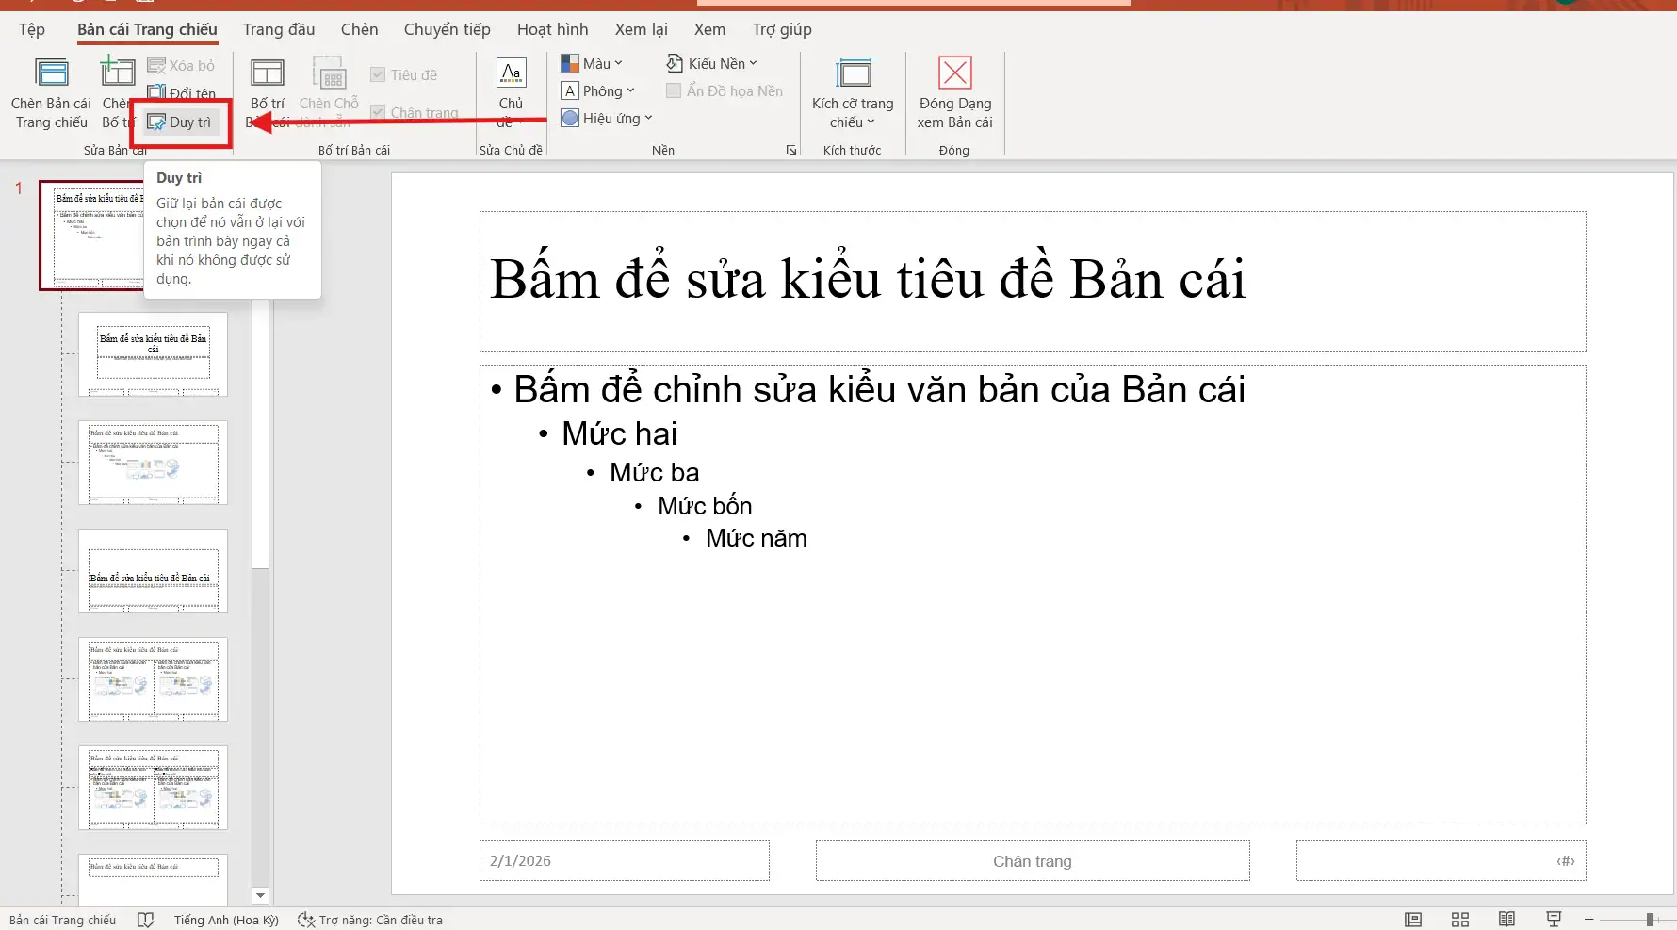This screenshot has height=930, width=1677.
Task: Open the Chuyển tiếp ribbon tab
Action: pos(446,29)
